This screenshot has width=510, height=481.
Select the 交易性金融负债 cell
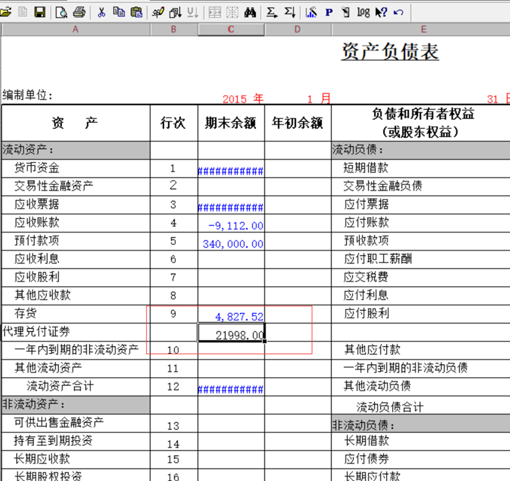(x=421, y=187)
